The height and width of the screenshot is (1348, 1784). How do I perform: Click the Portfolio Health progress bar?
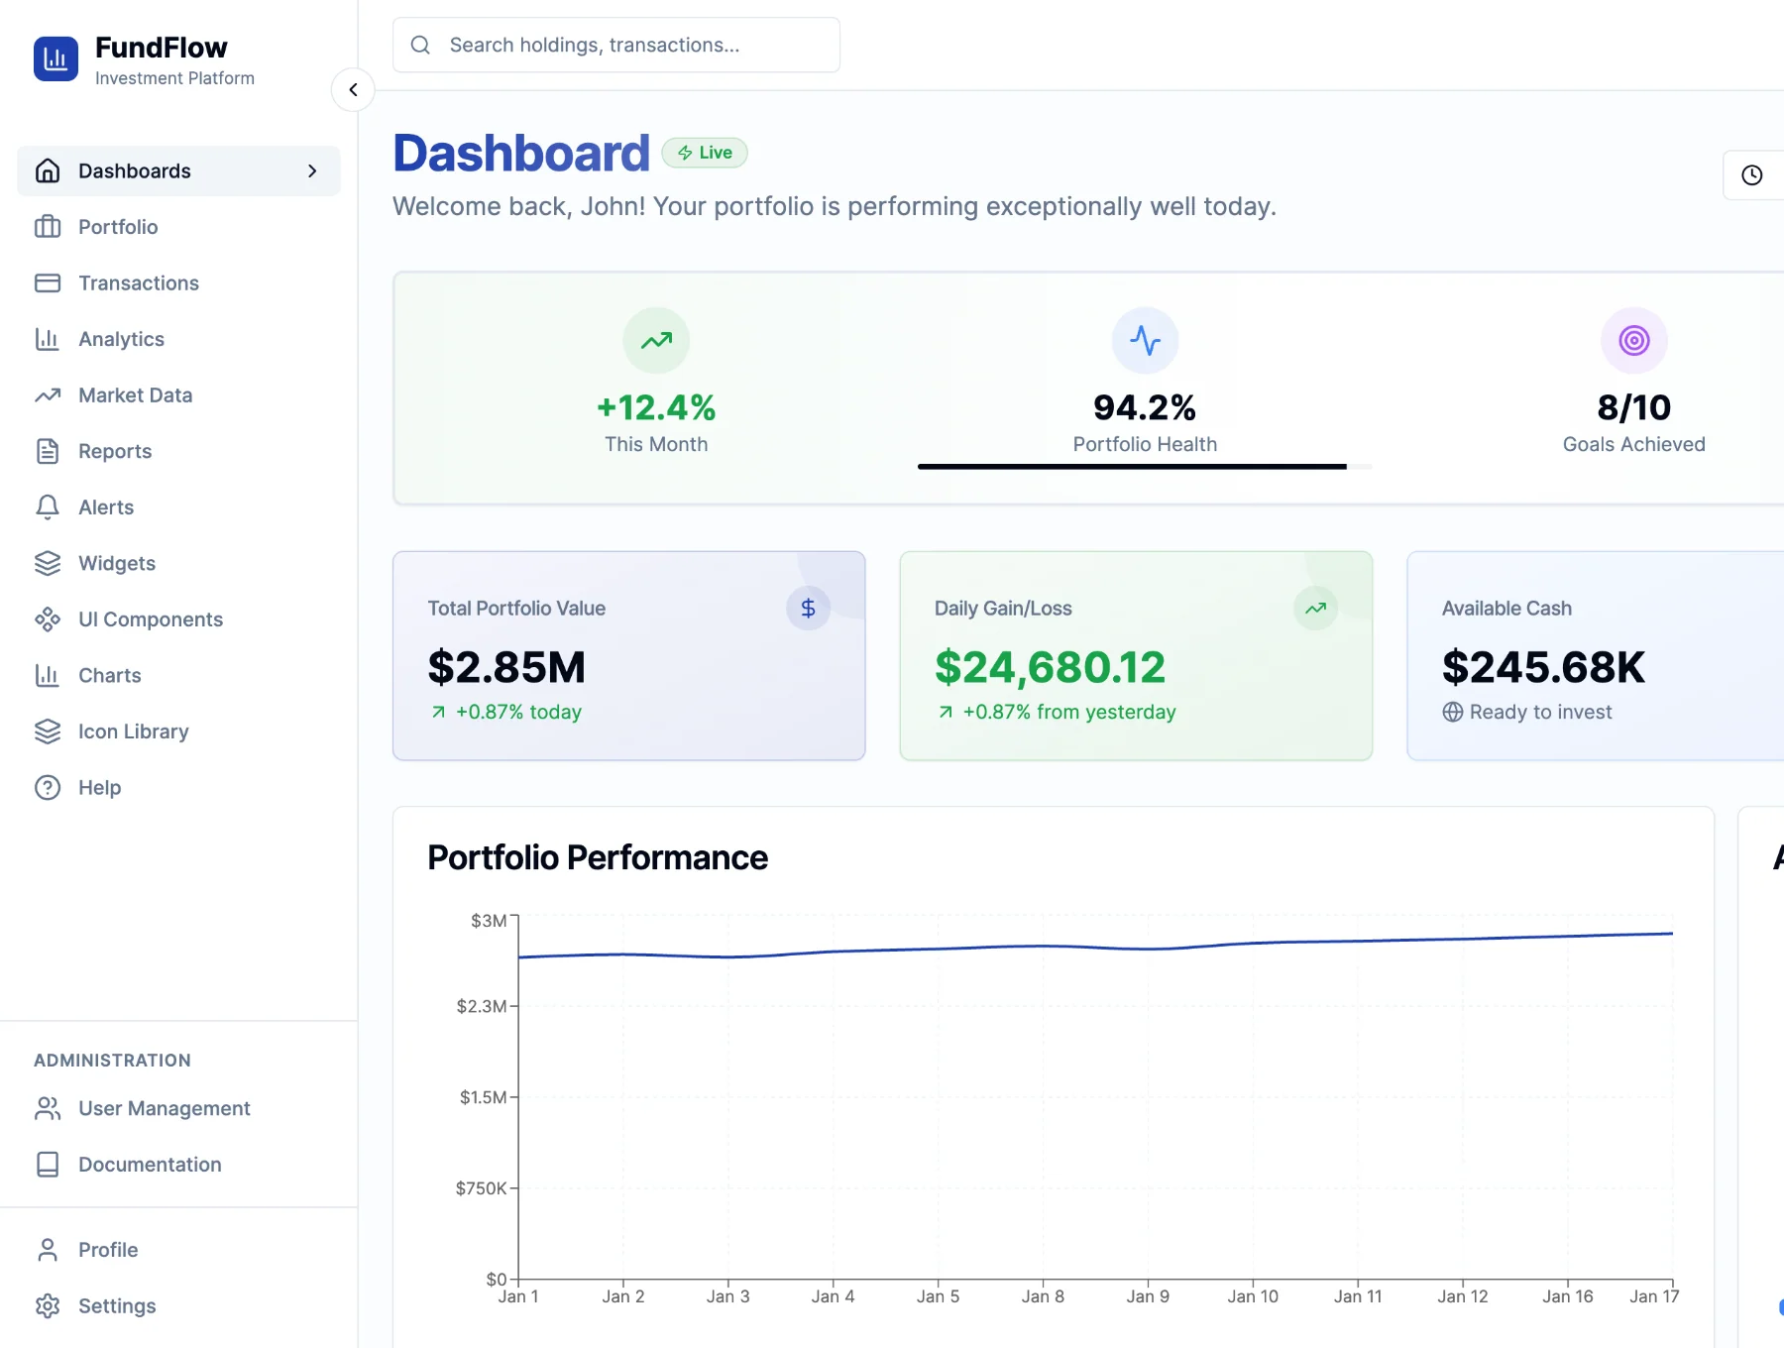tap(1145, 466)
